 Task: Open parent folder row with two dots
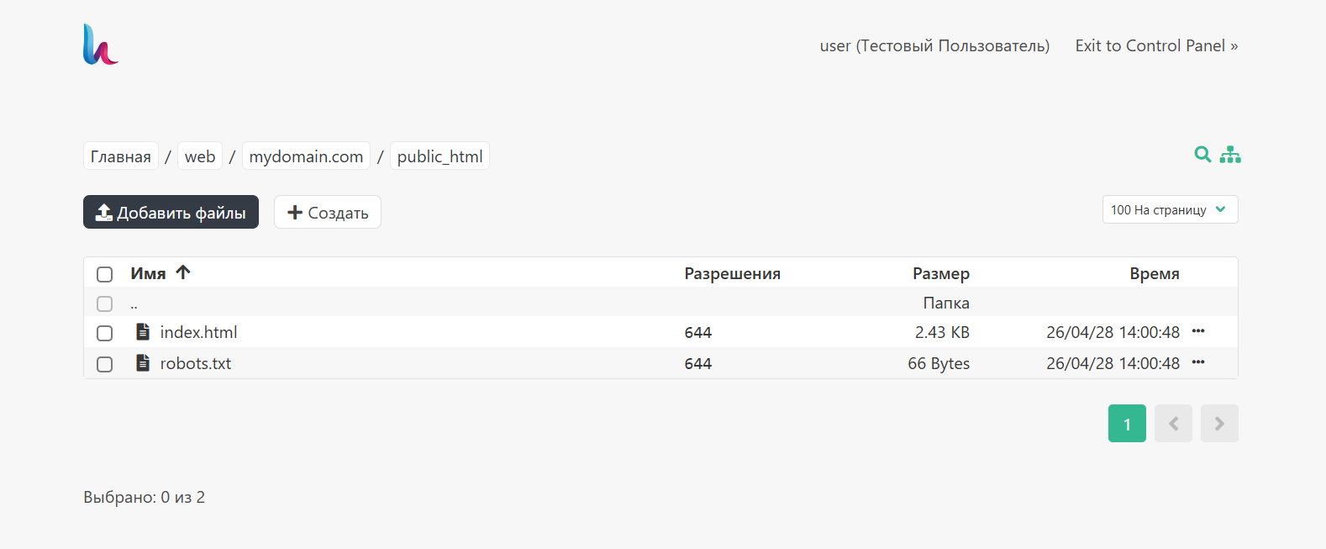(660, 303)
